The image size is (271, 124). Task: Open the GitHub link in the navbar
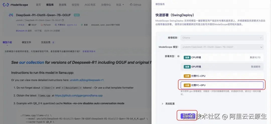pos(135,5)
